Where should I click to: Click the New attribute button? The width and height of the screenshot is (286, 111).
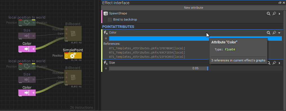pos(193,8)
